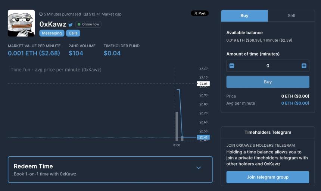Expand the Redeem Time chevron
This screenshot has width=321, height=191.
(198, 168)
